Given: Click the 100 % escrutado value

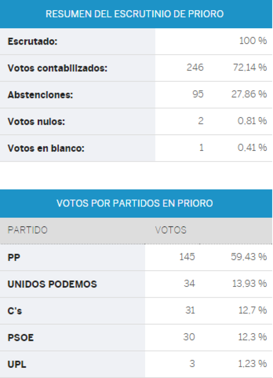Looking at the screenshot, I should coord(253,41).
